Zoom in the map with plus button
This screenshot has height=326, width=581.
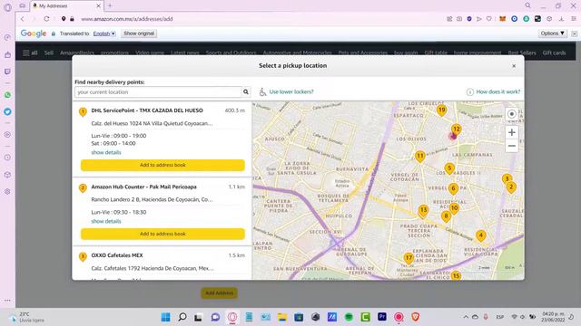point(512,132)
